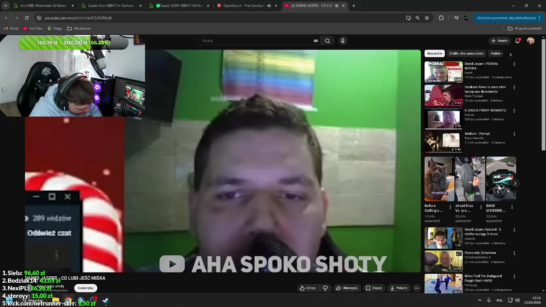Click the browser back arrow
This screenshot has height=307, width=546.
(x=6, y=18)
